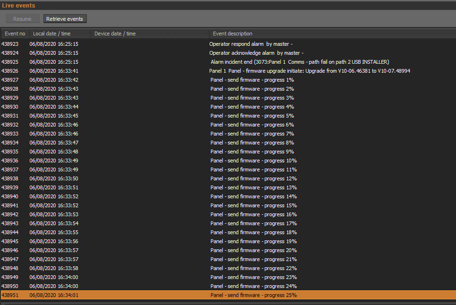Select the firmware upgrade initiate event description
Screen dimensions: 456x305
(x=310, y=71)
